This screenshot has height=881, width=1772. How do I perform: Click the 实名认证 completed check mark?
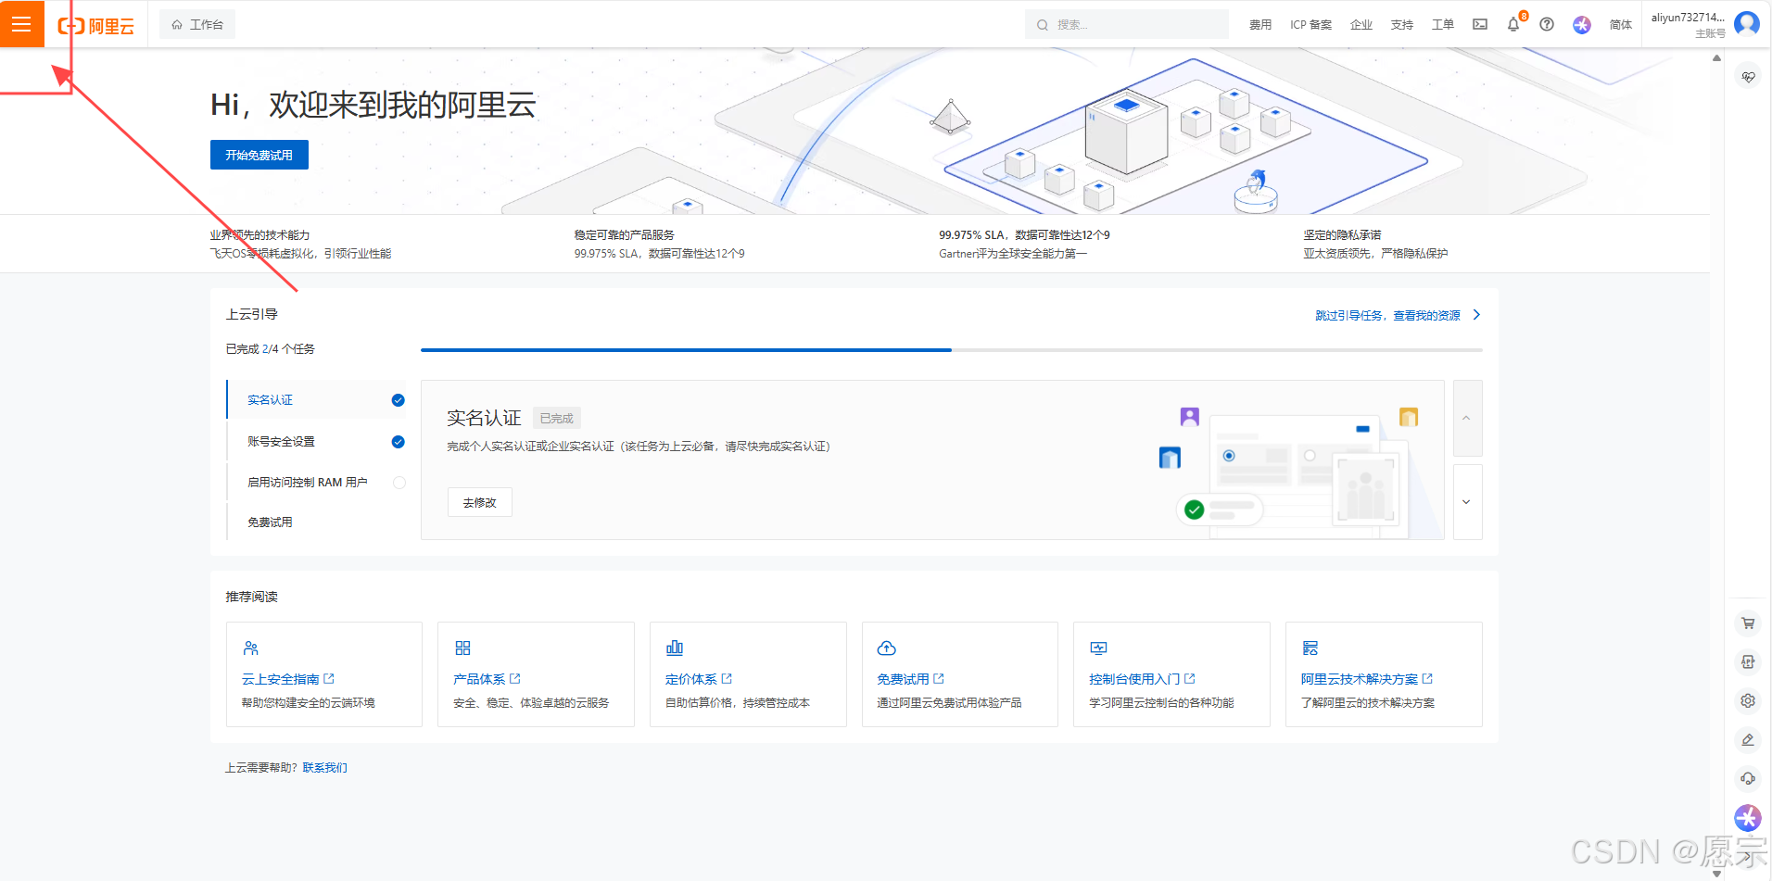[399, 400]
